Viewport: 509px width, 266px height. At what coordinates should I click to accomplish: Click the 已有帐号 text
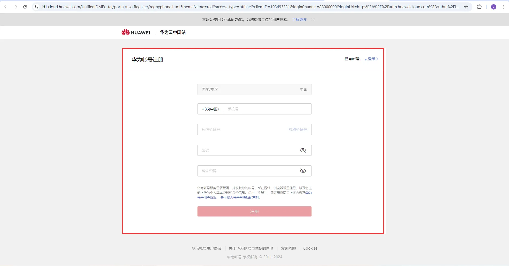click(x=352, y=59)
